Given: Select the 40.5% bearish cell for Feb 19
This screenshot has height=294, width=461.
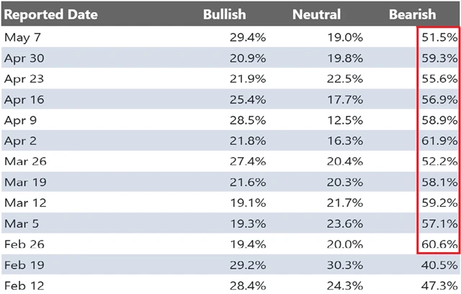Looking at the screenshot, I should pyautogui.click(x=438, y=265).
